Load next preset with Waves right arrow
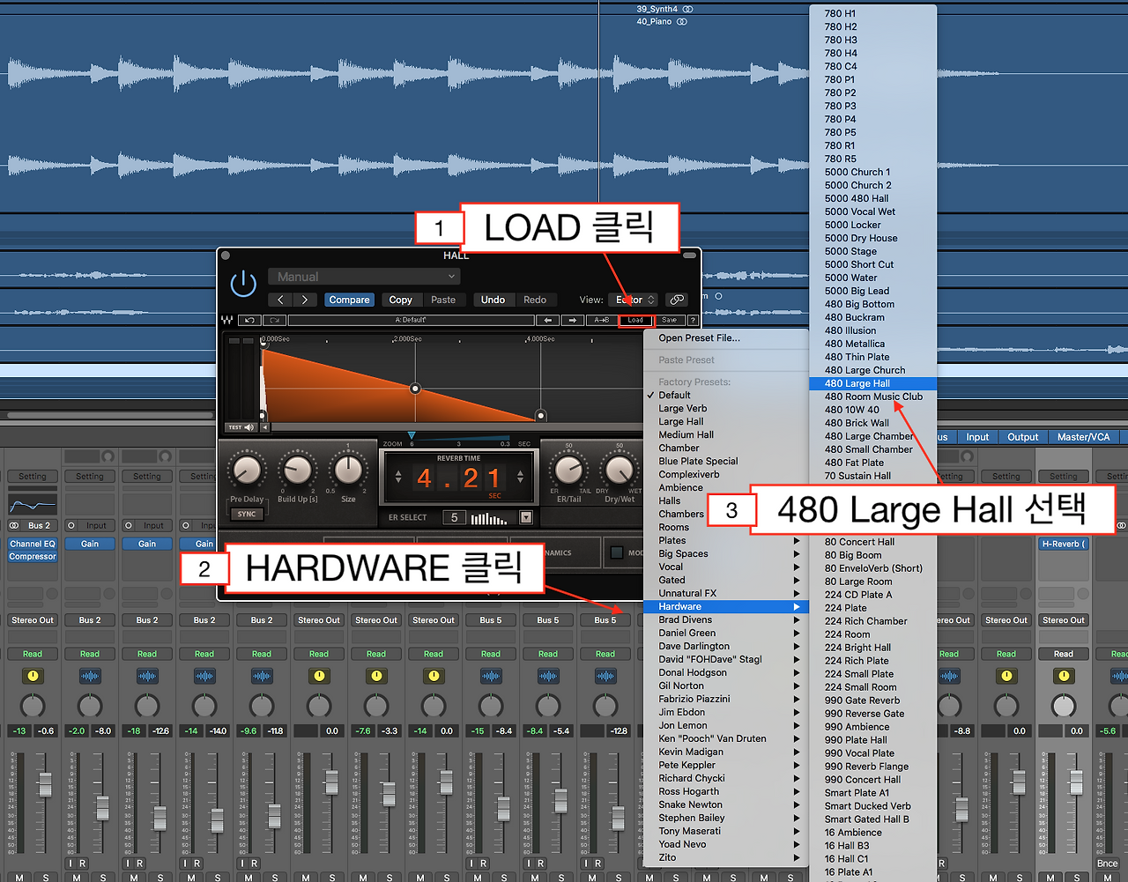The width and height of the screenshot is (1128, 882). 573,320
